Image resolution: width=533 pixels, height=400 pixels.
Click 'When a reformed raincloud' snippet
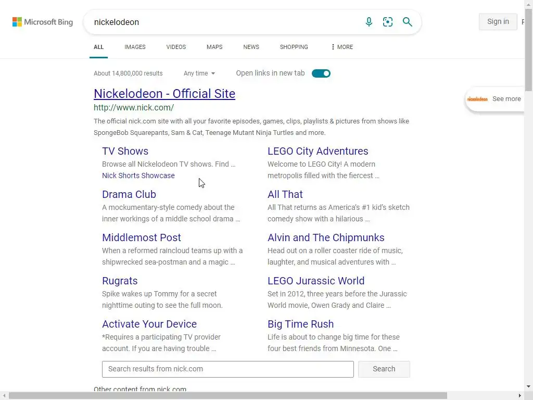(x=172, y=256)
